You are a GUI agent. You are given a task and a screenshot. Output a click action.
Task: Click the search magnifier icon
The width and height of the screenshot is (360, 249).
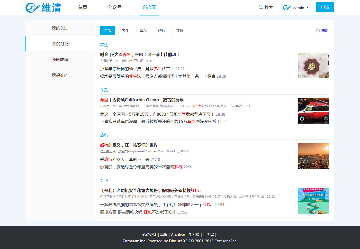pyautogui.click(x=261, y=7)
